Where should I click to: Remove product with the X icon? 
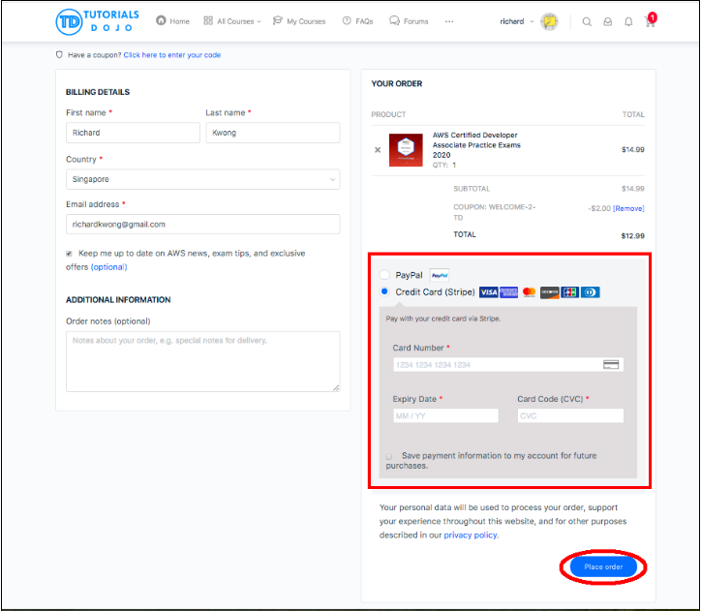pos(378,150)
